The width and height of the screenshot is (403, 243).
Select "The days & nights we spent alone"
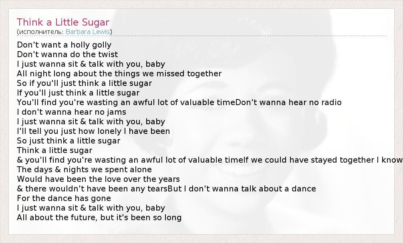pos(84,169)
